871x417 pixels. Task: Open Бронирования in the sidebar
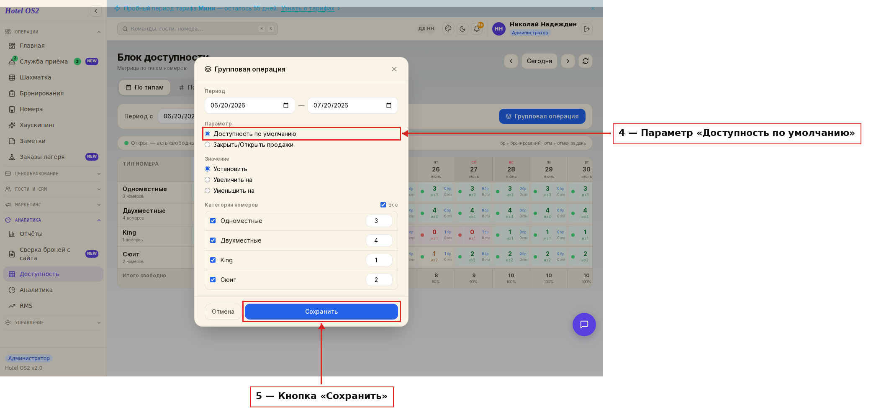click(53, 93)
